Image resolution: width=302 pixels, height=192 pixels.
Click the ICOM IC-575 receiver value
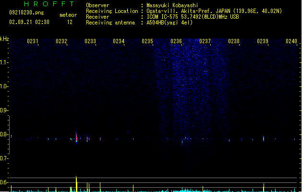pos(193,17)
